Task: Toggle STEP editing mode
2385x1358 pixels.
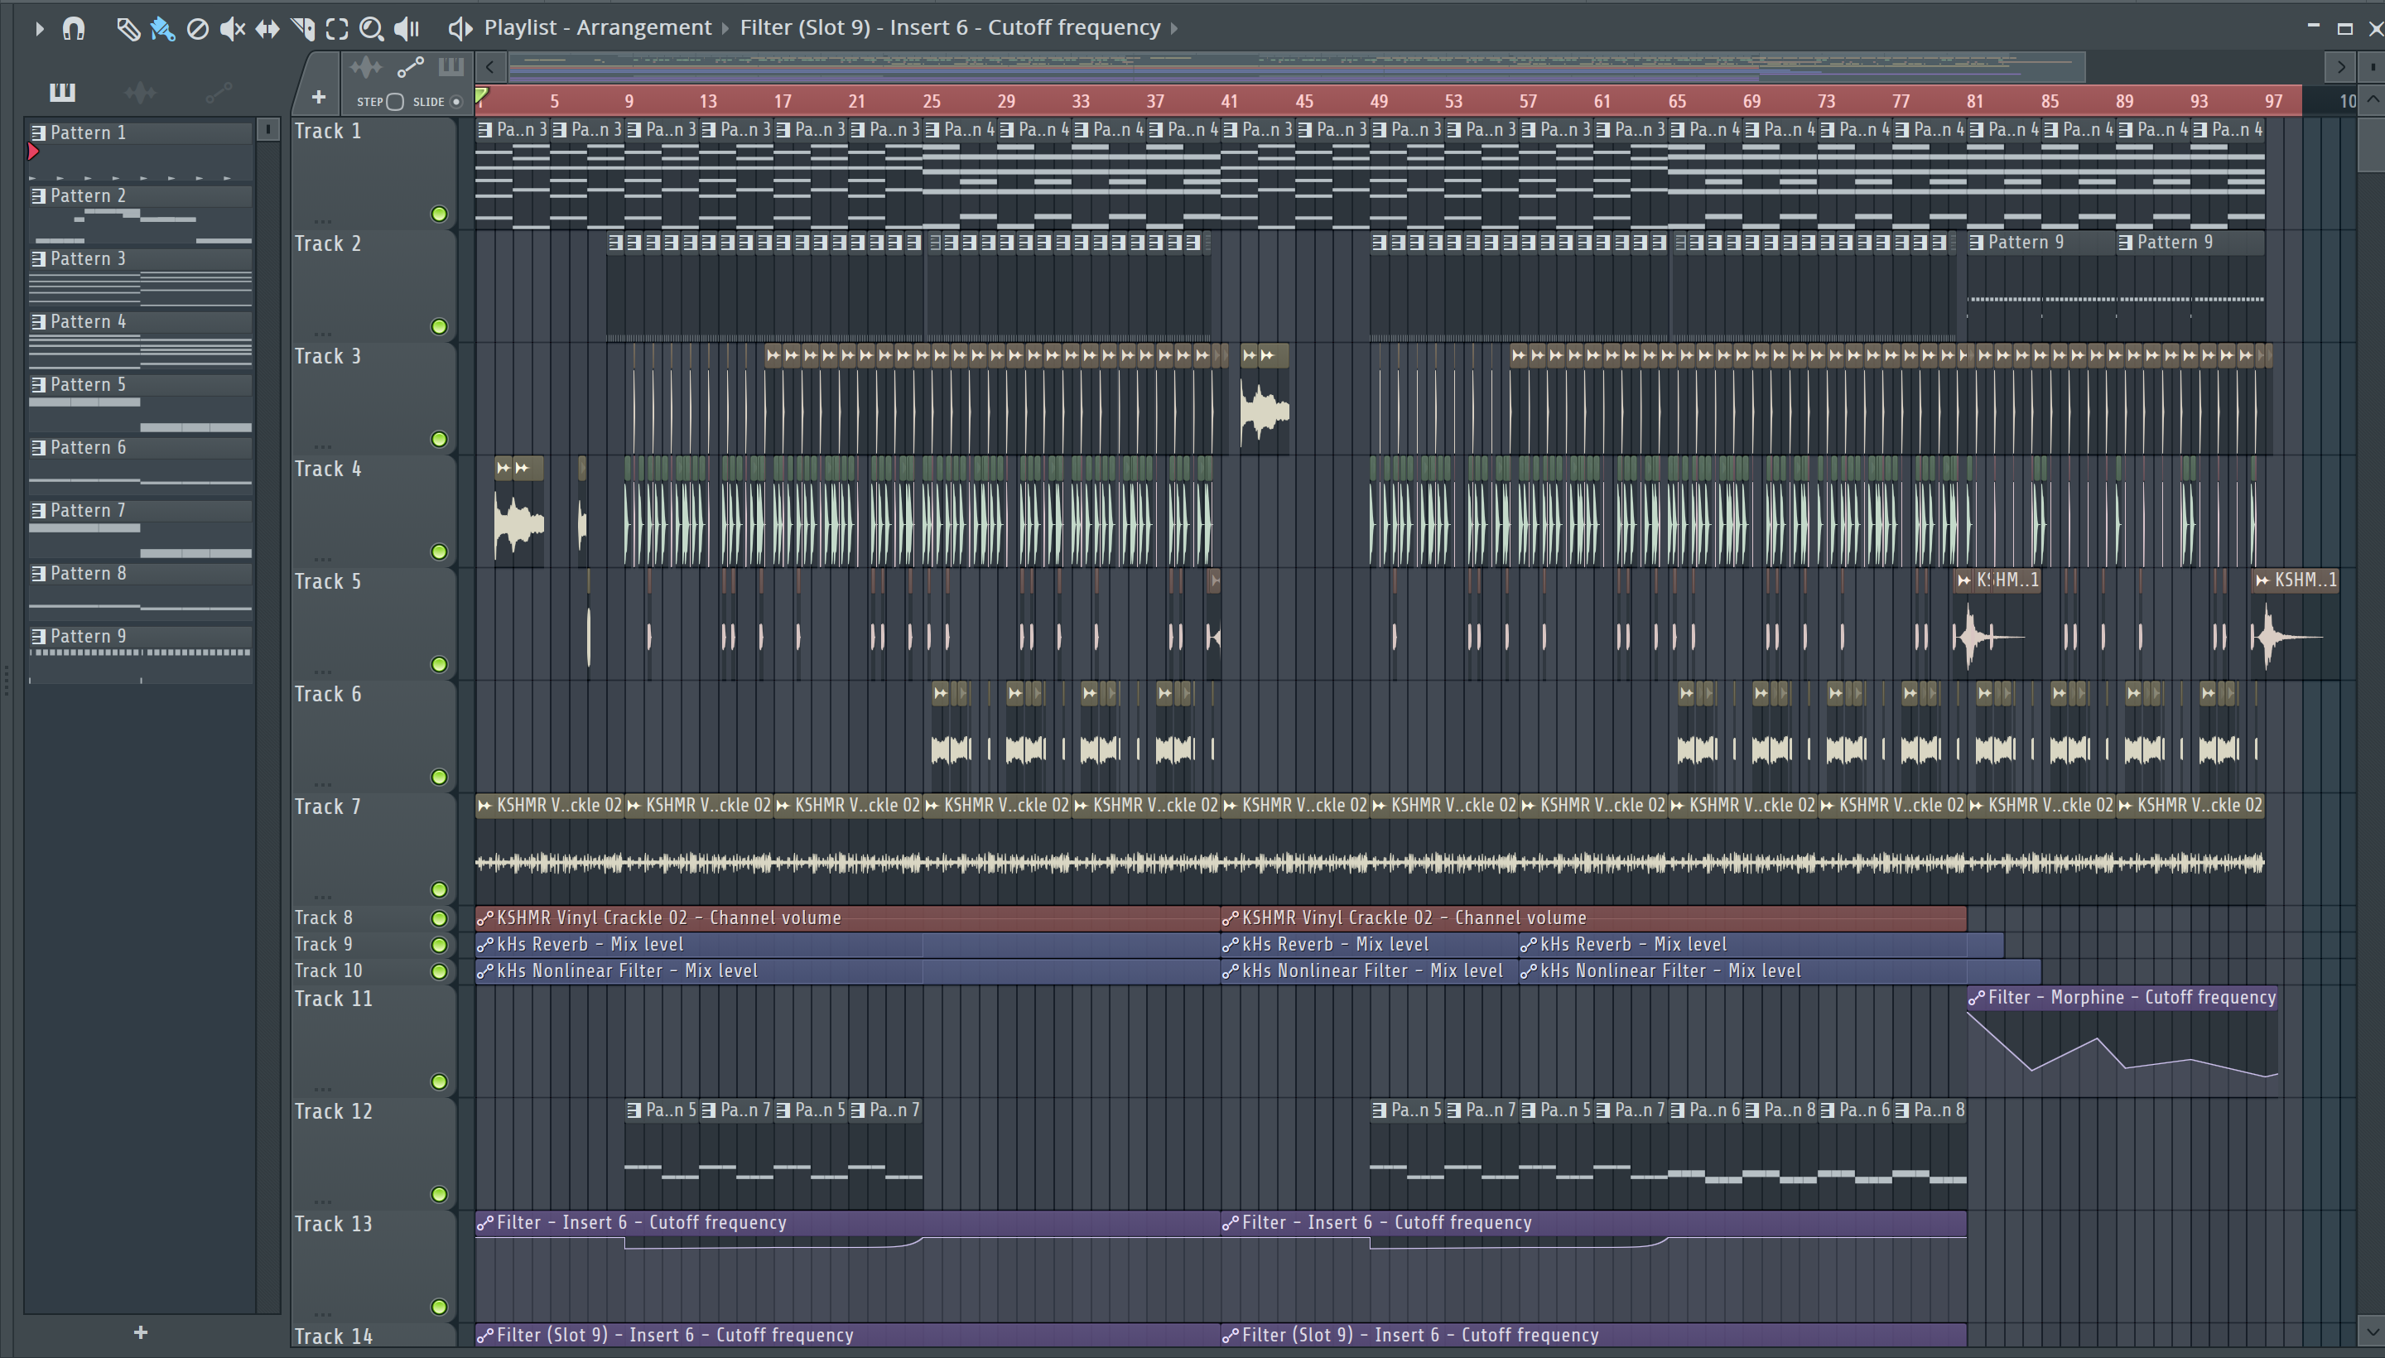Action: [394, 102]
